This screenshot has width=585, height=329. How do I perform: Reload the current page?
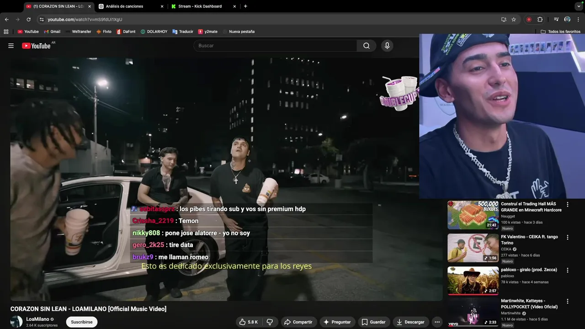[28, 20]
